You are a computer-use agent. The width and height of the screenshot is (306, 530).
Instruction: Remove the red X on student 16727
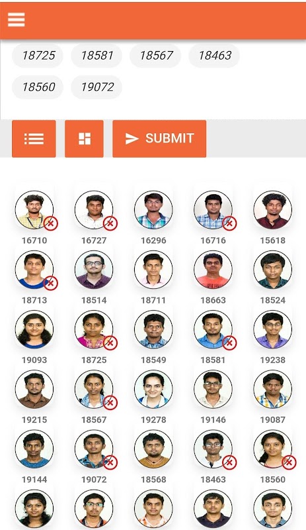[x=110, y=223]
